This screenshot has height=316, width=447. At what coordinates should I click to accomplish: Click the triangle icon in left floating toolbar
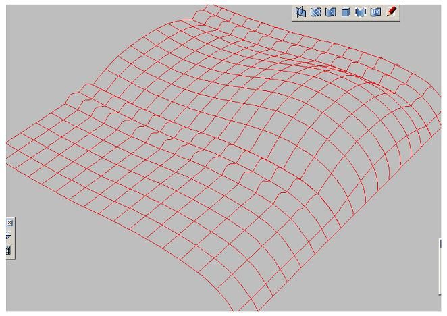[9, 237]
